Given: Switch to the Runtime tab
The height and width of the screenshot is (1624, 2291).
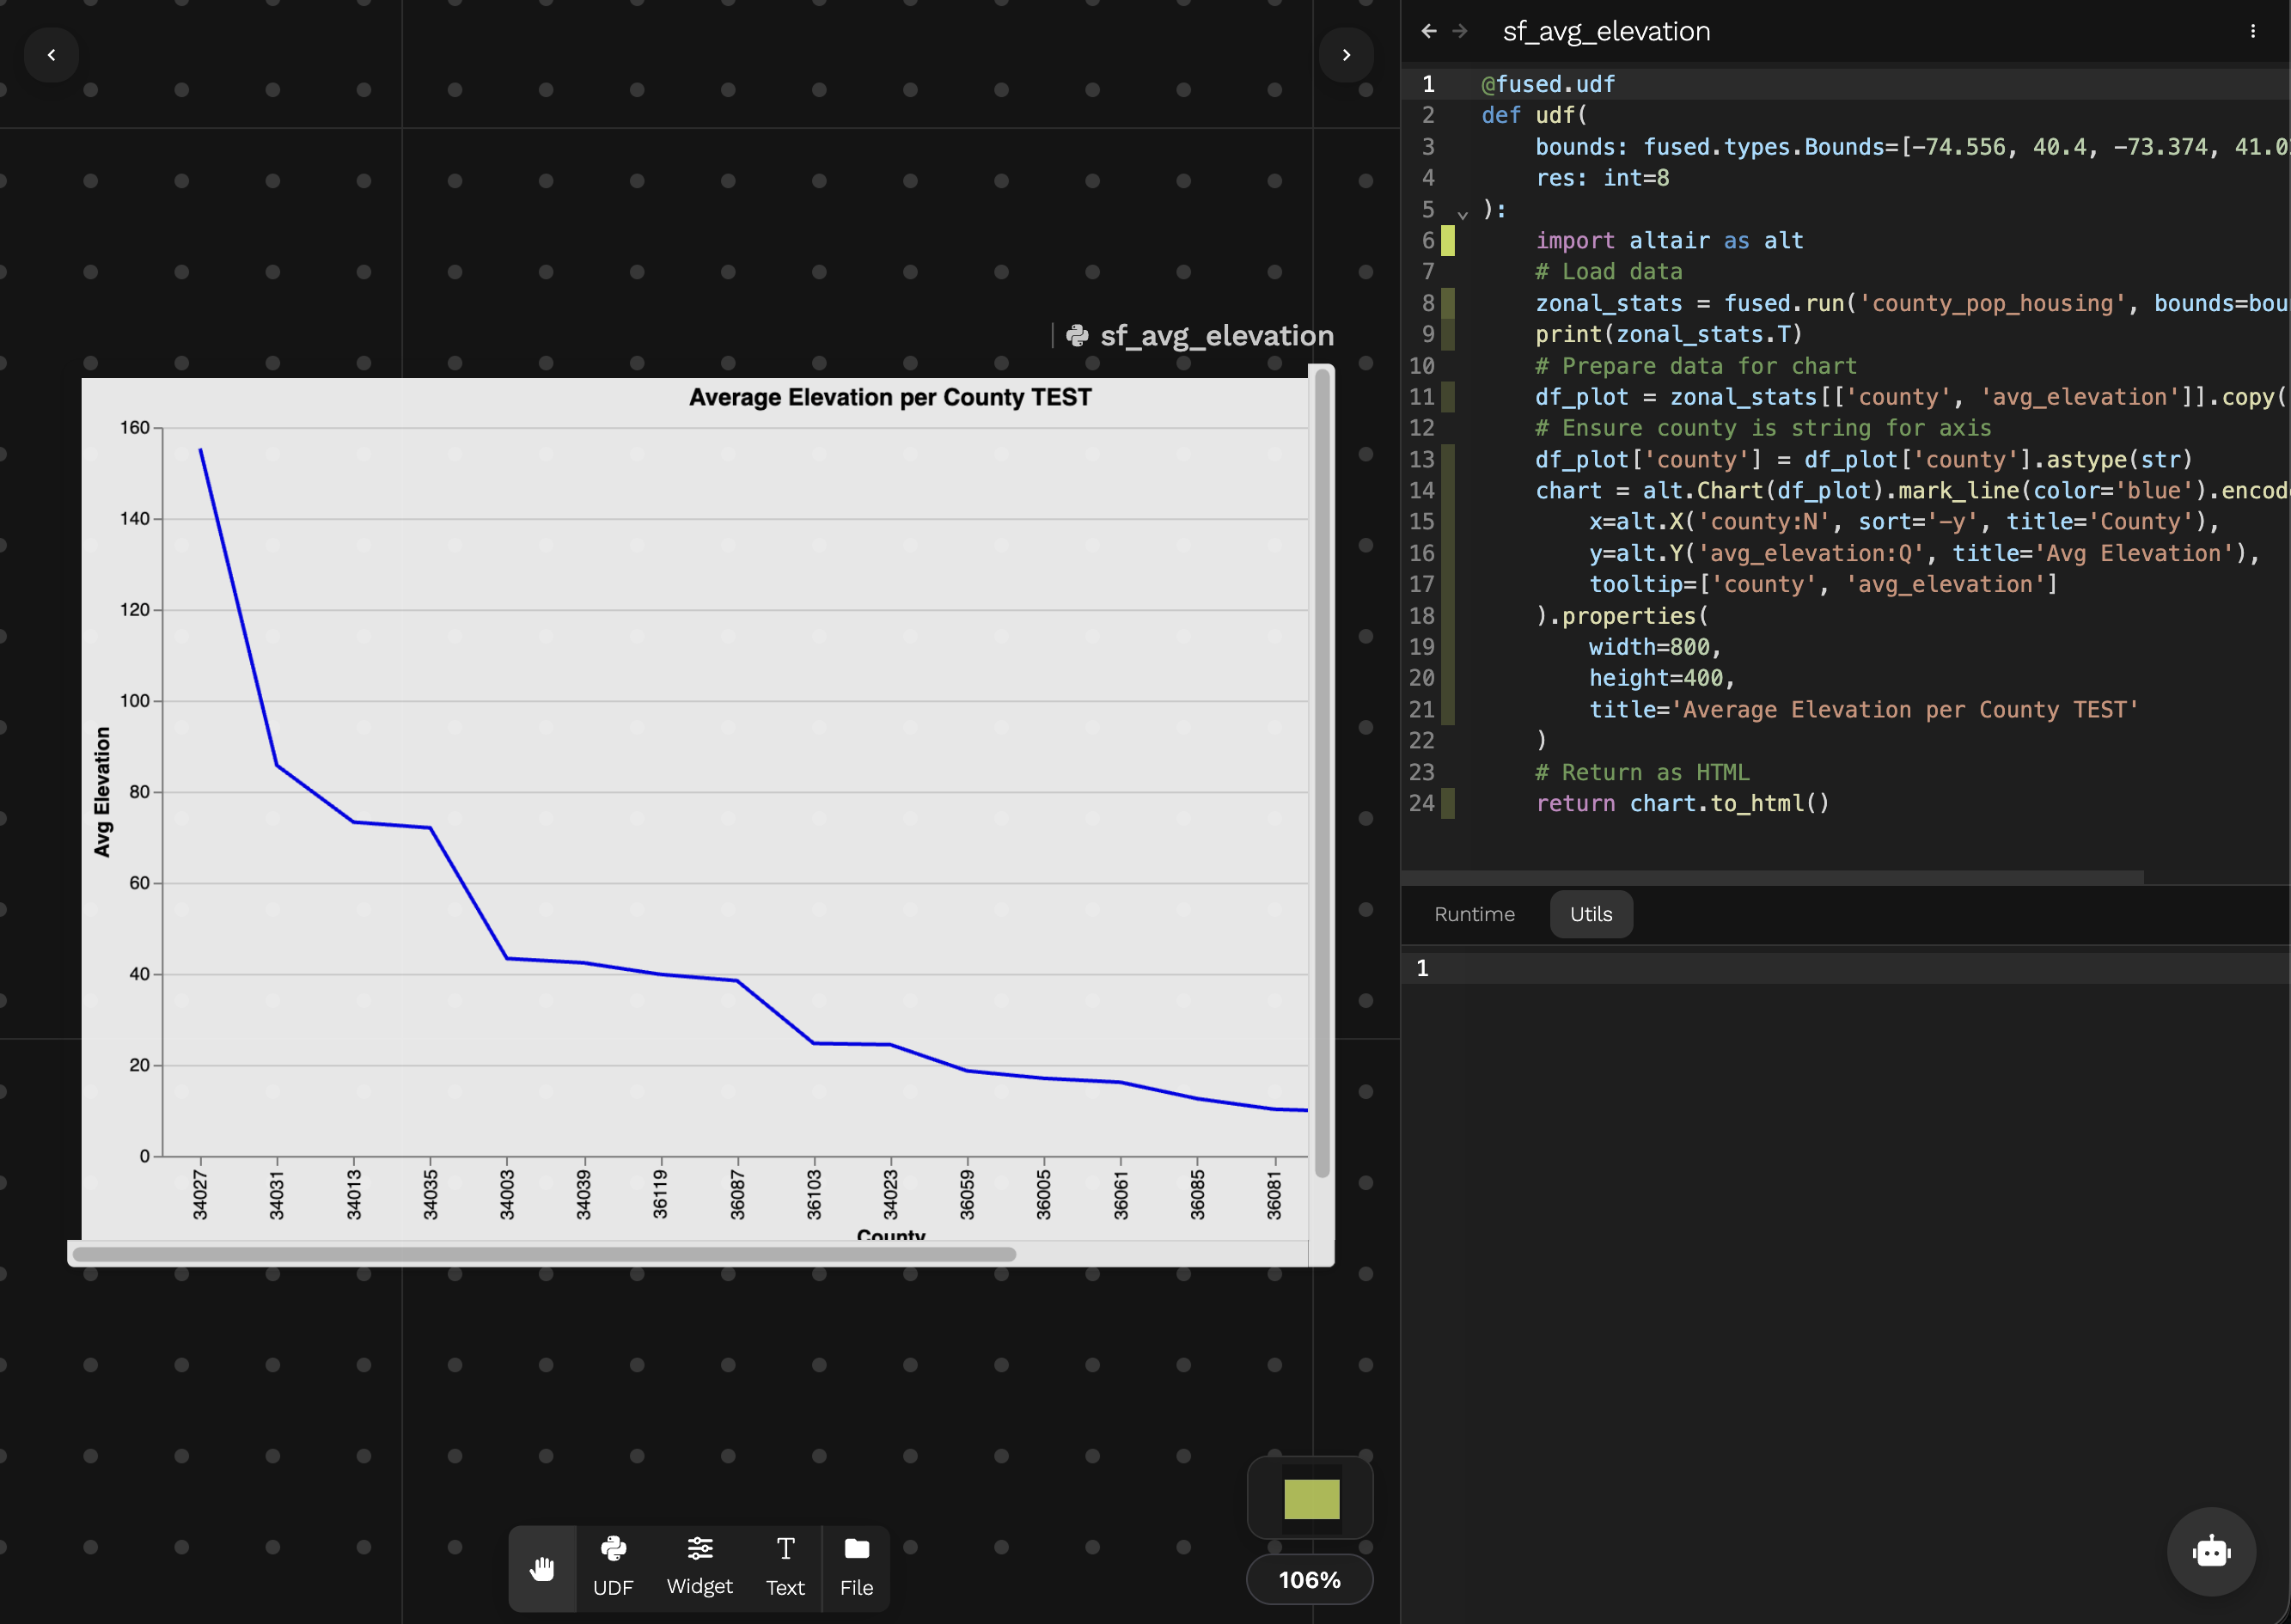Looking at the screenshot, I should 1474,914.
